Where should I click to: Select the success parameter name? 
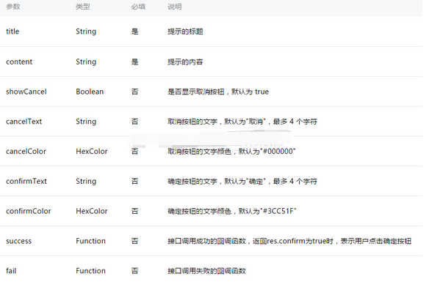pos(19,241)
